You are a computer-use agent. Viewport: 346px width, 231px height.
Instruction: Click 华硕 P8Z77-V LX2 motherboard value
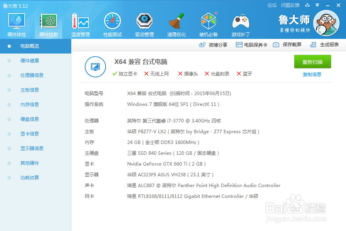pyautogui.click(x=193, y=132)
